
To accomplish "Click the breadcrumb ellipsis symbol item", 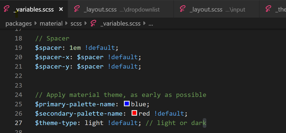I will [x=151, y=24].
